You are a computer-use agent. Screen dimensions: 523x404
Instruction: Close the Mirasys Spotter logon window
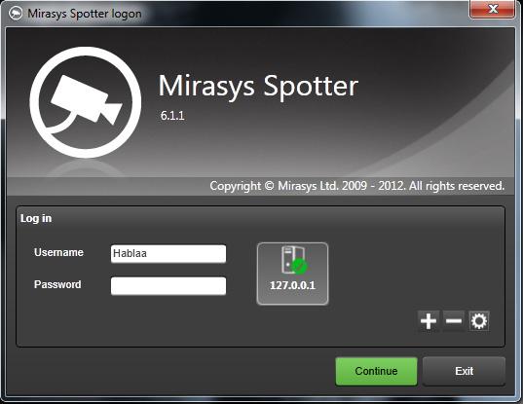coord(492,9)
